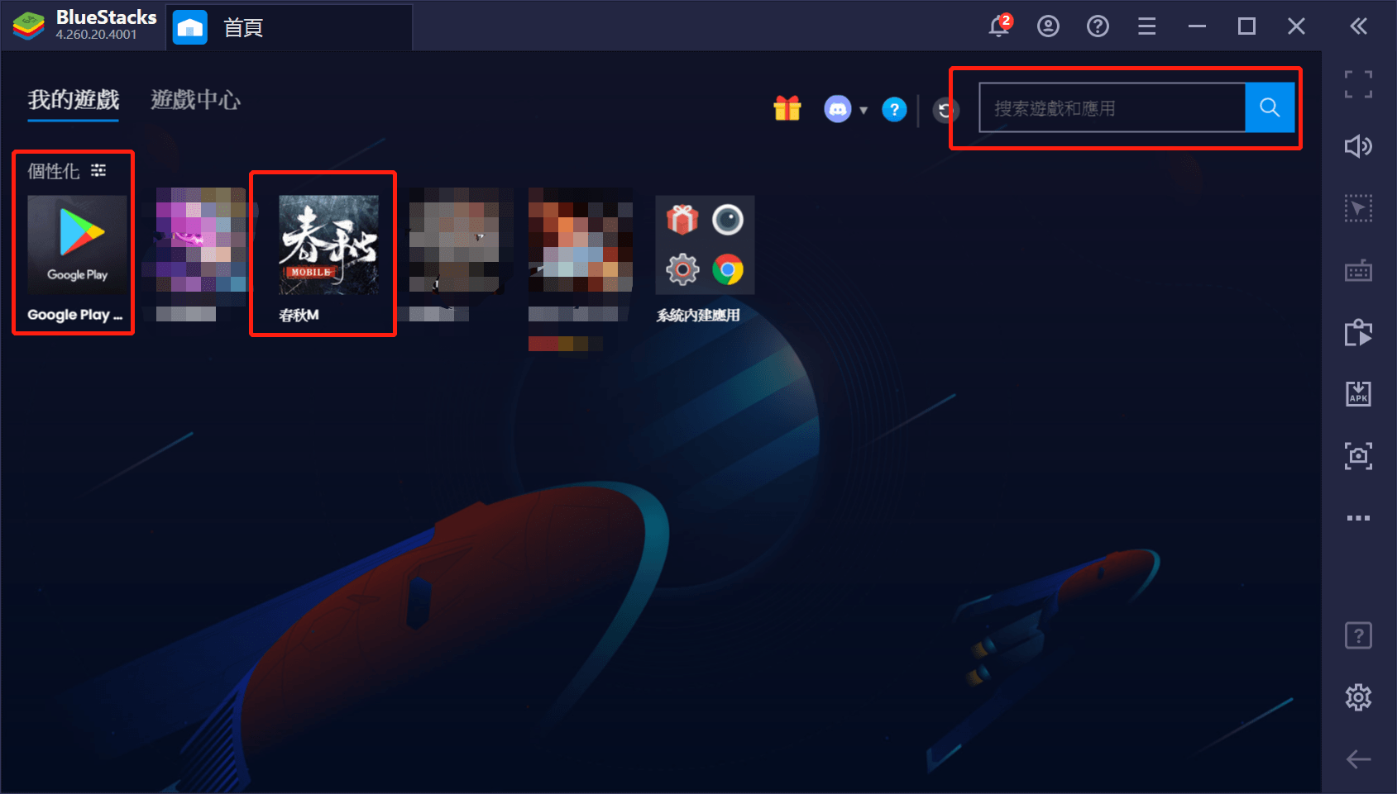The image size is (1397, 794).
Task: Click the Google Play app label
Action: tap(75, 315)
